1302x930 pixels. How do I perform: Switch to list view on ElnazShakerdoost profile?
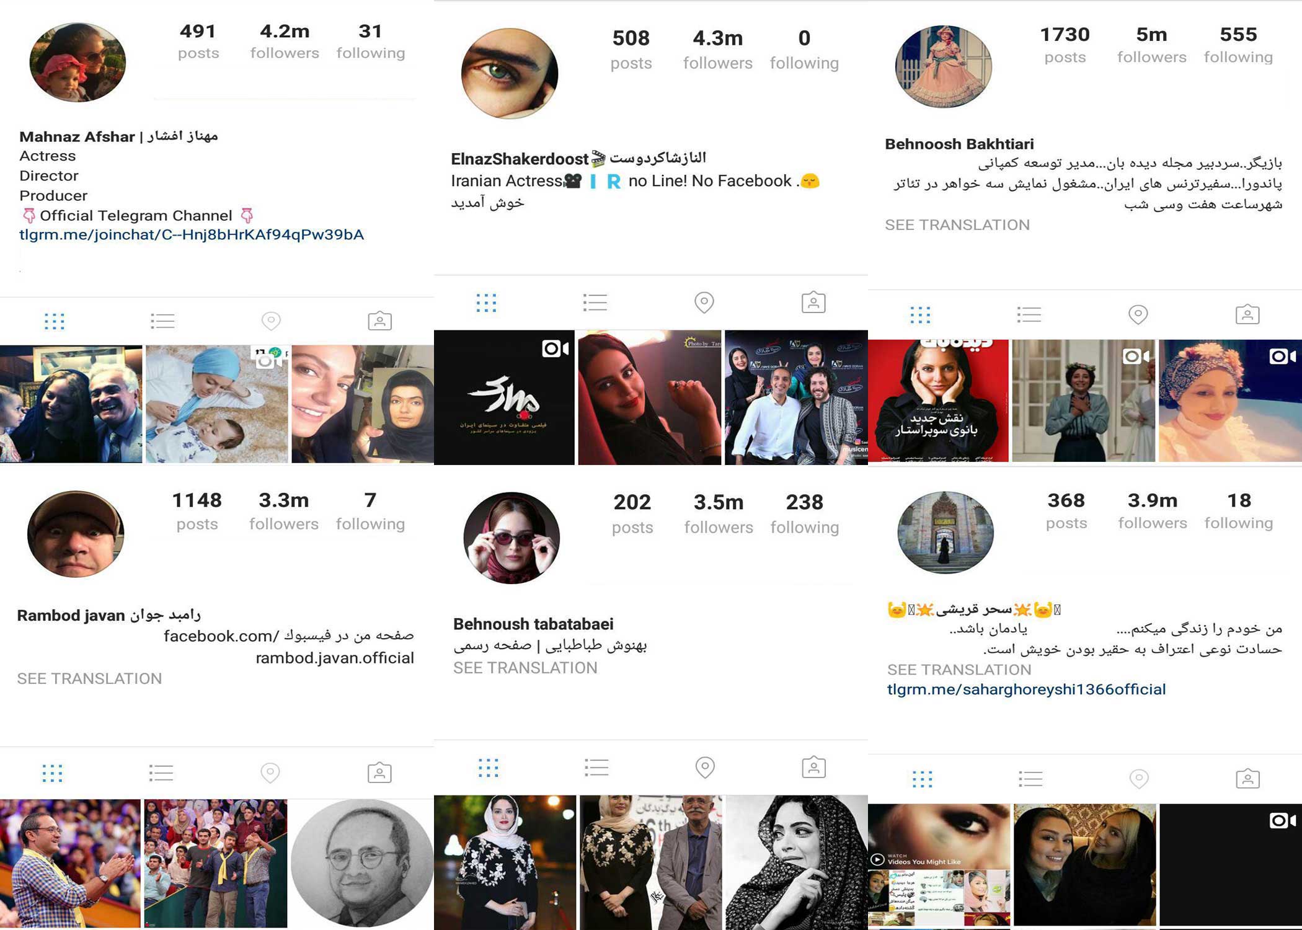point(595,303)
